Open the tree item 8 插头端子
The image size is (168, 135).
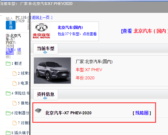[x=20, y=133]
